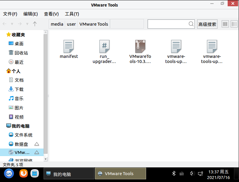Open the network tray icon

click(x=200, y=173)
